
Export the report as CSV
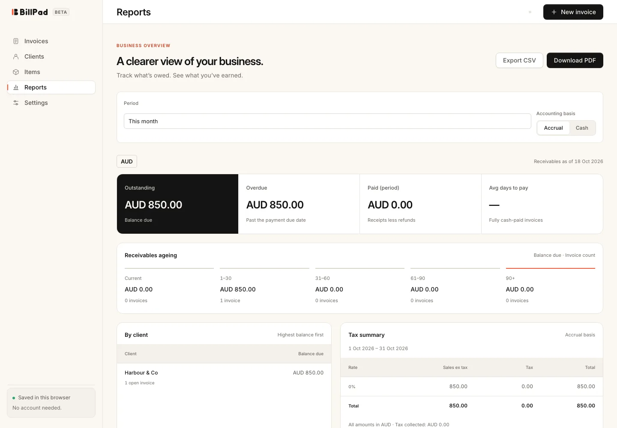click(x=519, y=60)
